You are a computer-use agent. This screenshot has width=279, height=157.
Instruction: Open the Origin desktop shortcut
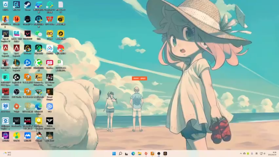[x=16, y=106]
